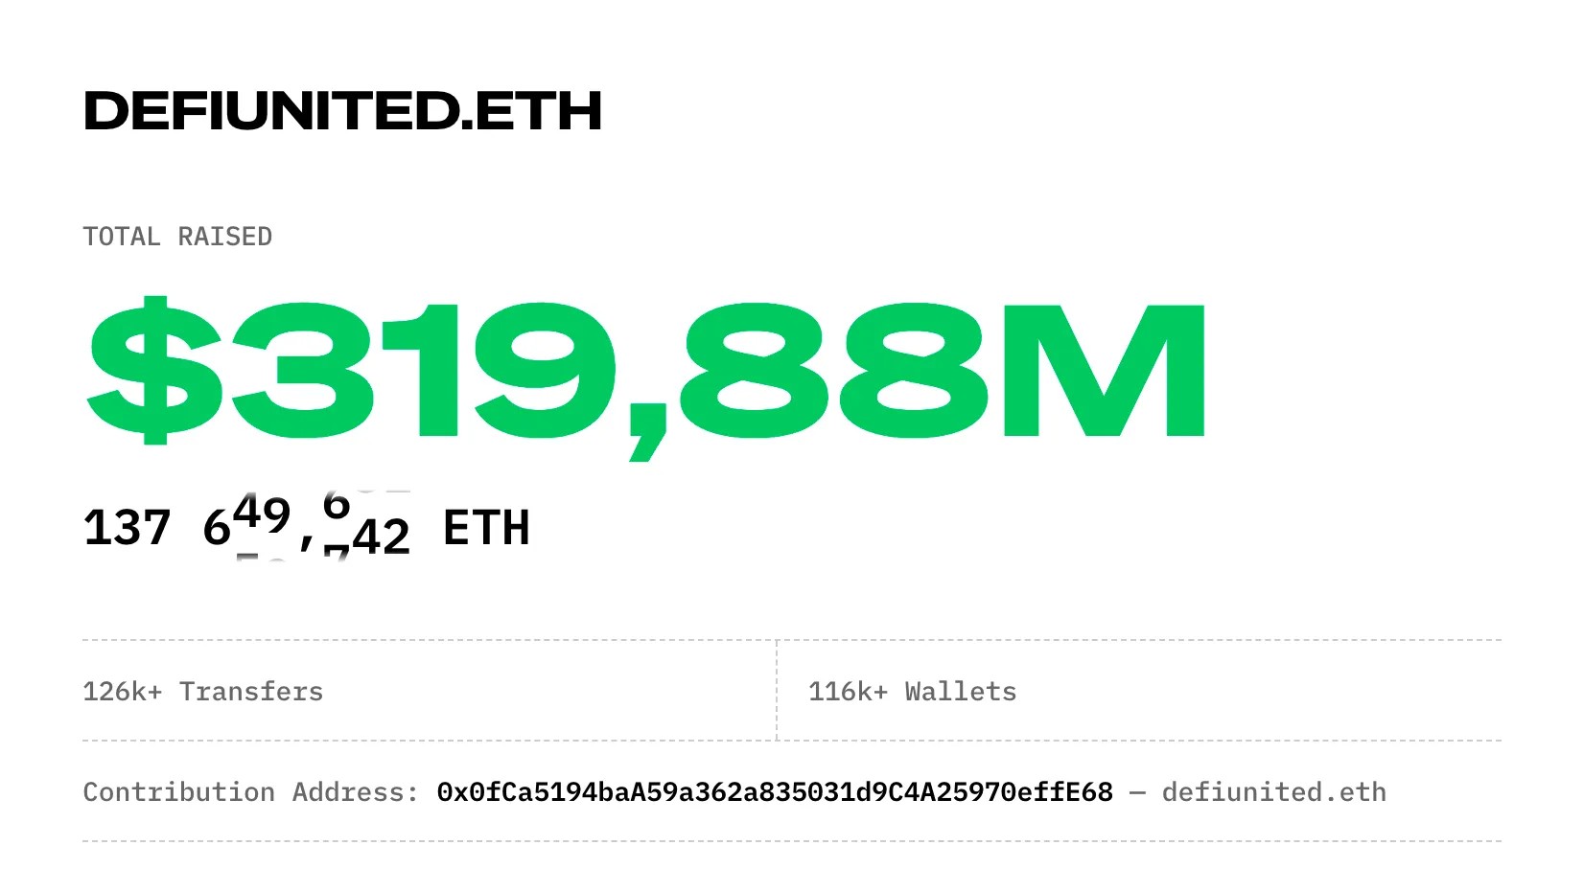Viewport: 1584px width, 891px height.
Task: Click the green dollar sign symbol
Action: (x=153, y=370)
